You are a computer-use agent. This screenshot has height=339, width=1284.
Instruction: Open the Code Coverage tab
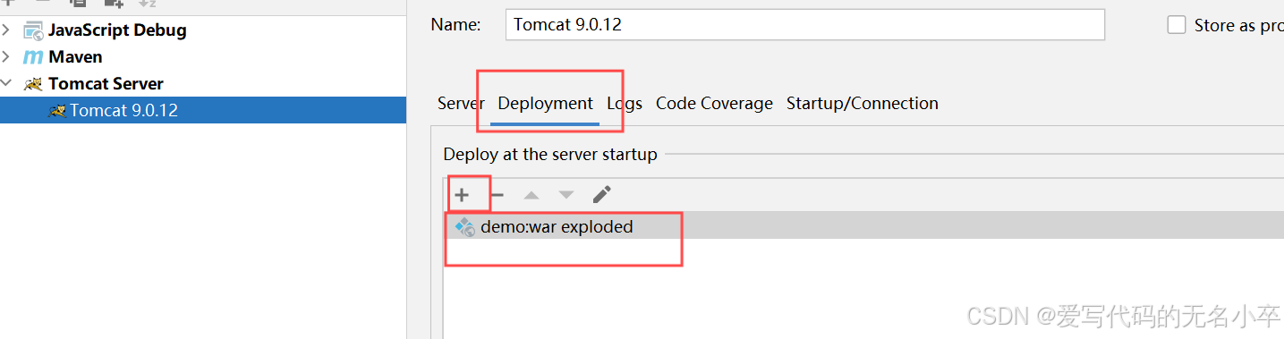714,104
